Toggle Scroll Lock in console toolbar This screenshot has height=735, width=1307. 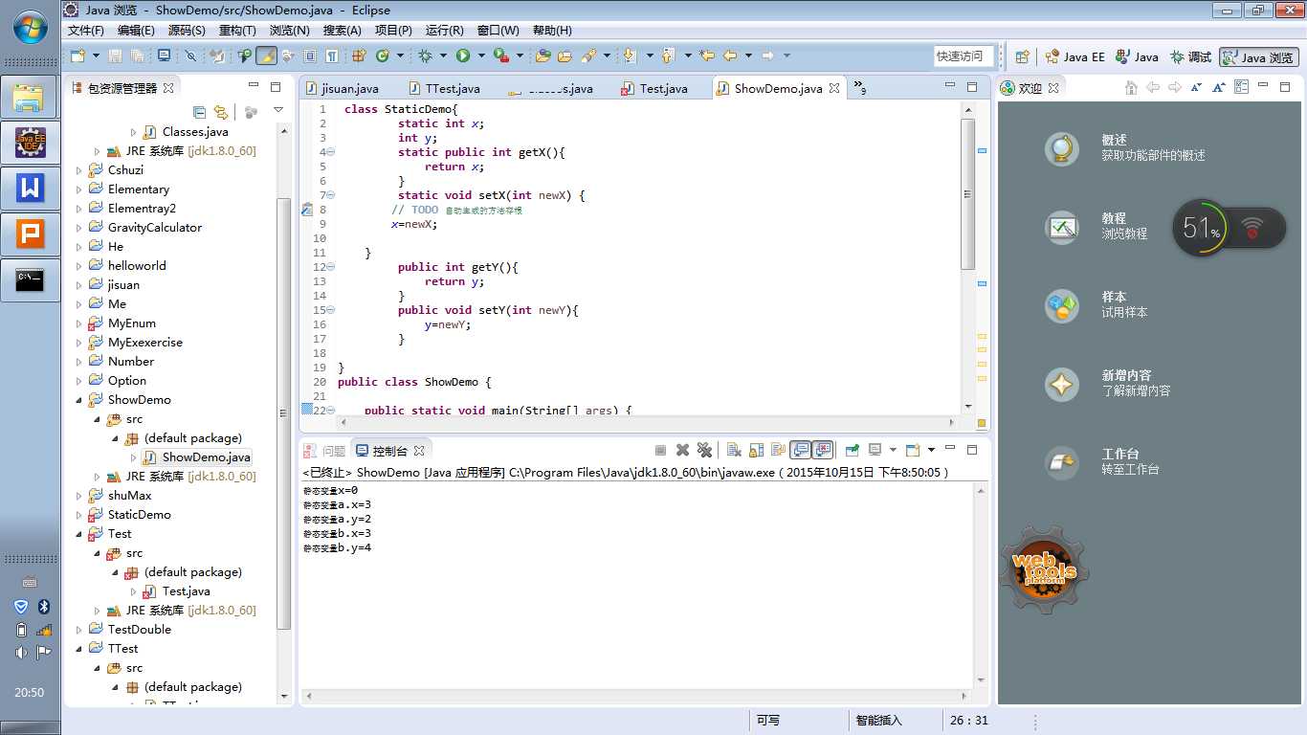coord(756,450)
